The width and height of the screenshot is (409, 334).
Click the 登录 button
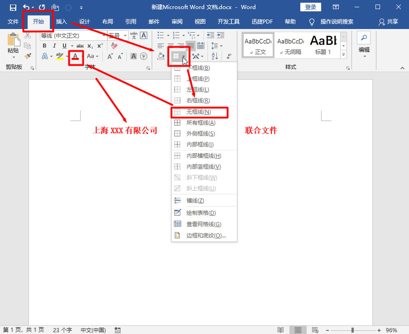point(311,7)
